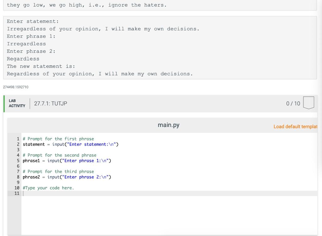Place cursor on line 10 comment in editor
Viewport: 322px width, 236px height.
click(x=48, y=188)
